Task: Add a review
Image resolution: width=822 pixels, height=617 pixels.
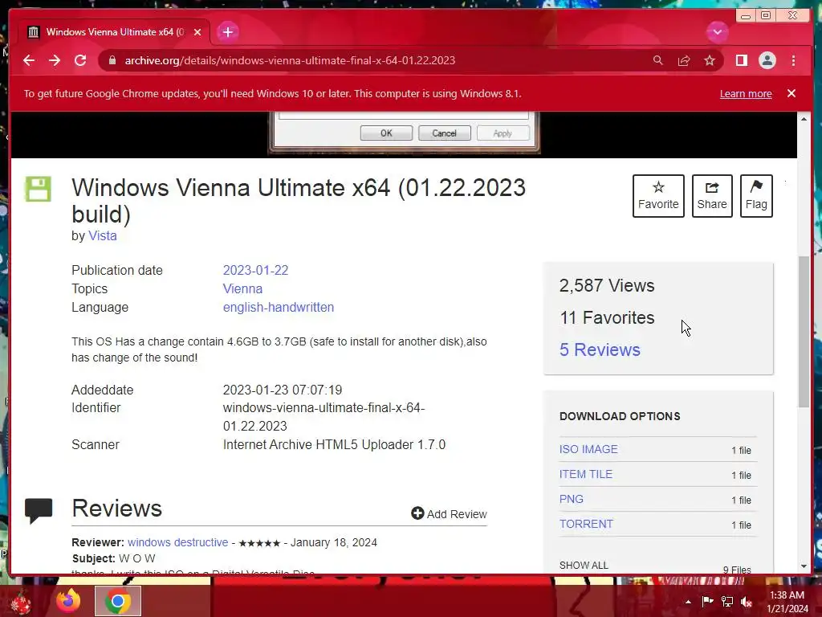Action: click(450, 513)
